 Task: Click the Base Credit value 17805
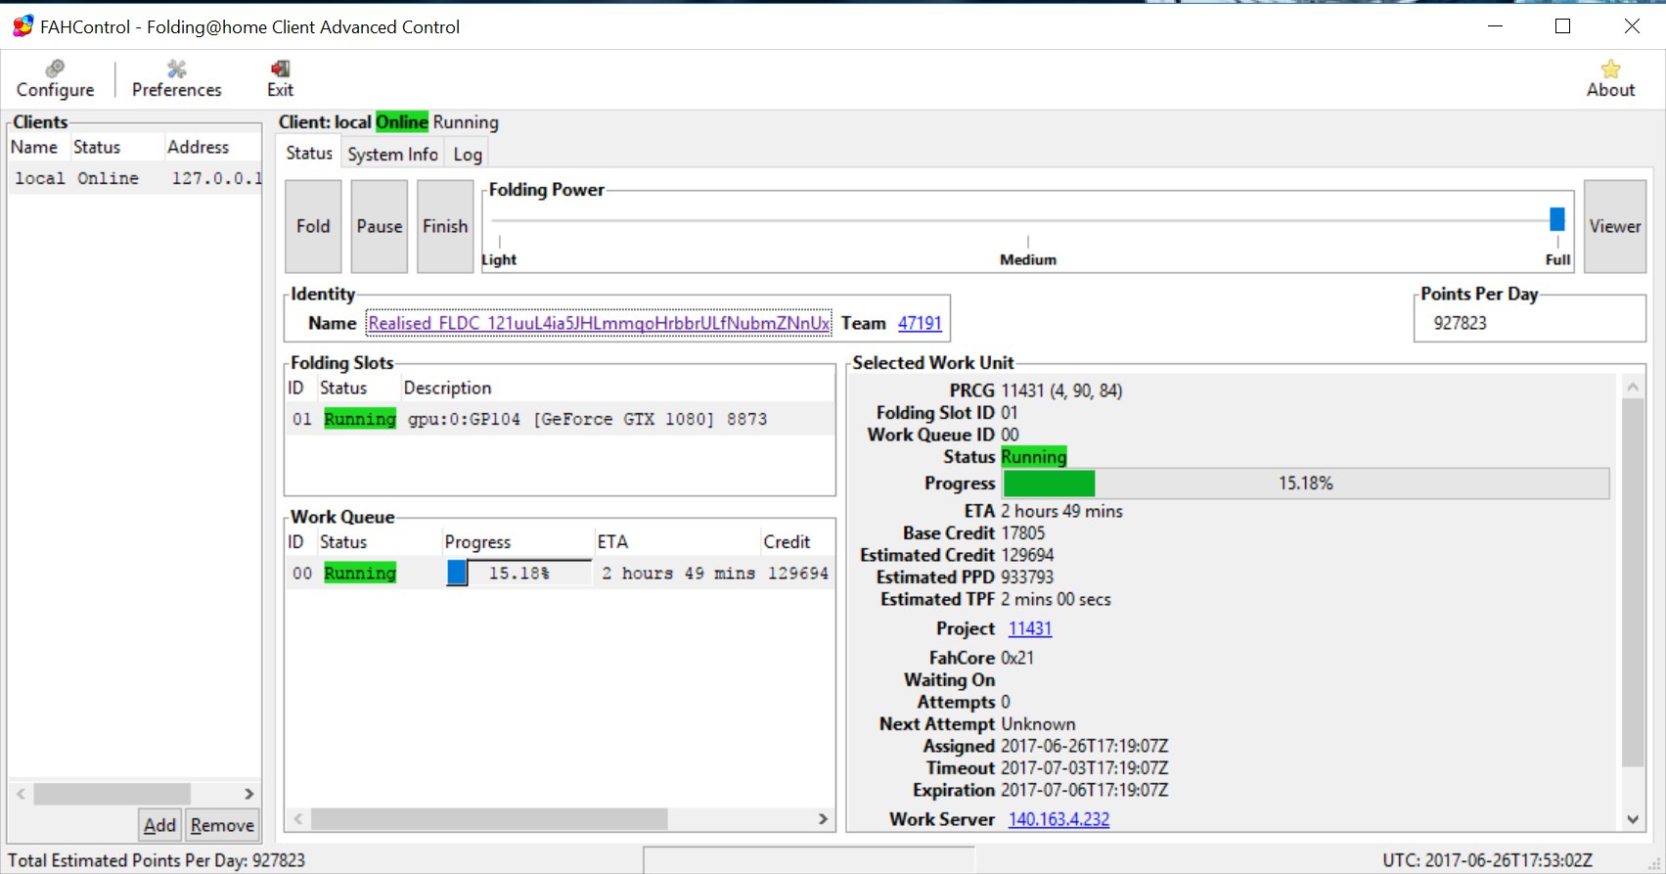coord(1023,533)
